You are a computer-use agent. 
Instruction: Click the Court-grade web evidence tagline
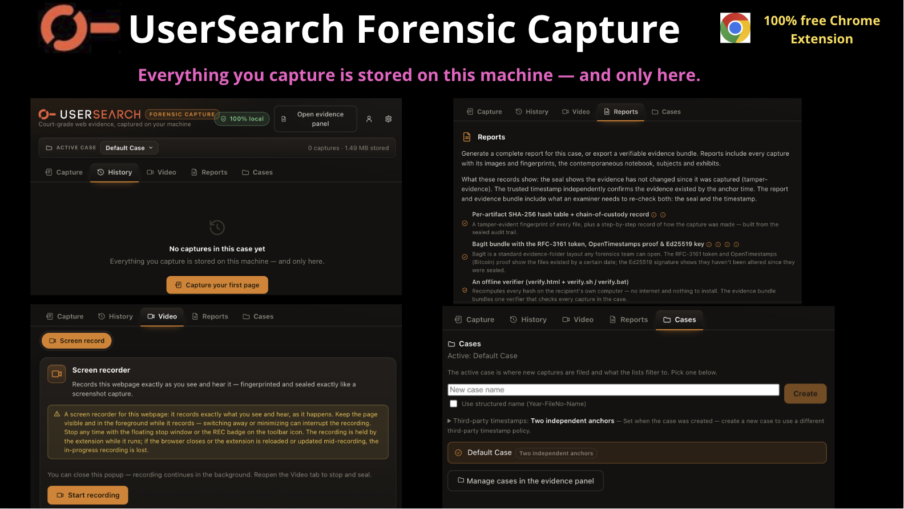115,124
